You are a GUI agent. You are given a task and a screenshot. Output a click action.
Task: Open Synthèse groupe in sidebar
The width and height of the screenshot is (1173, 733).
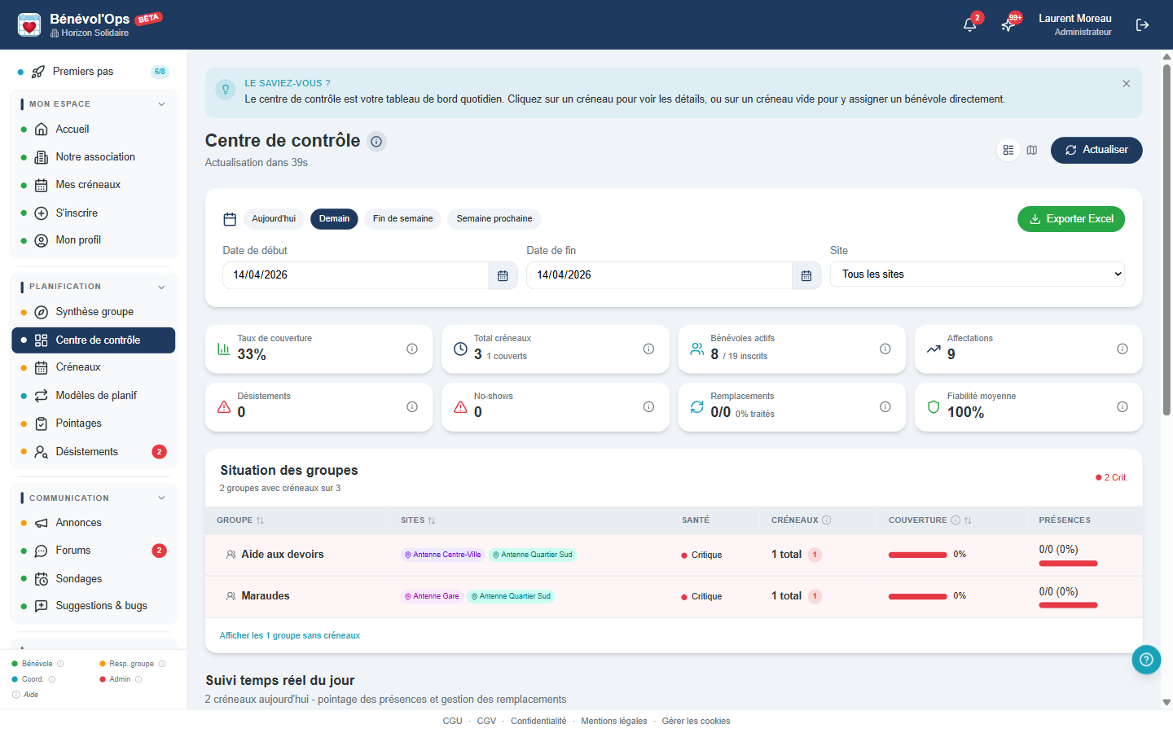click(x=93, y=312)
